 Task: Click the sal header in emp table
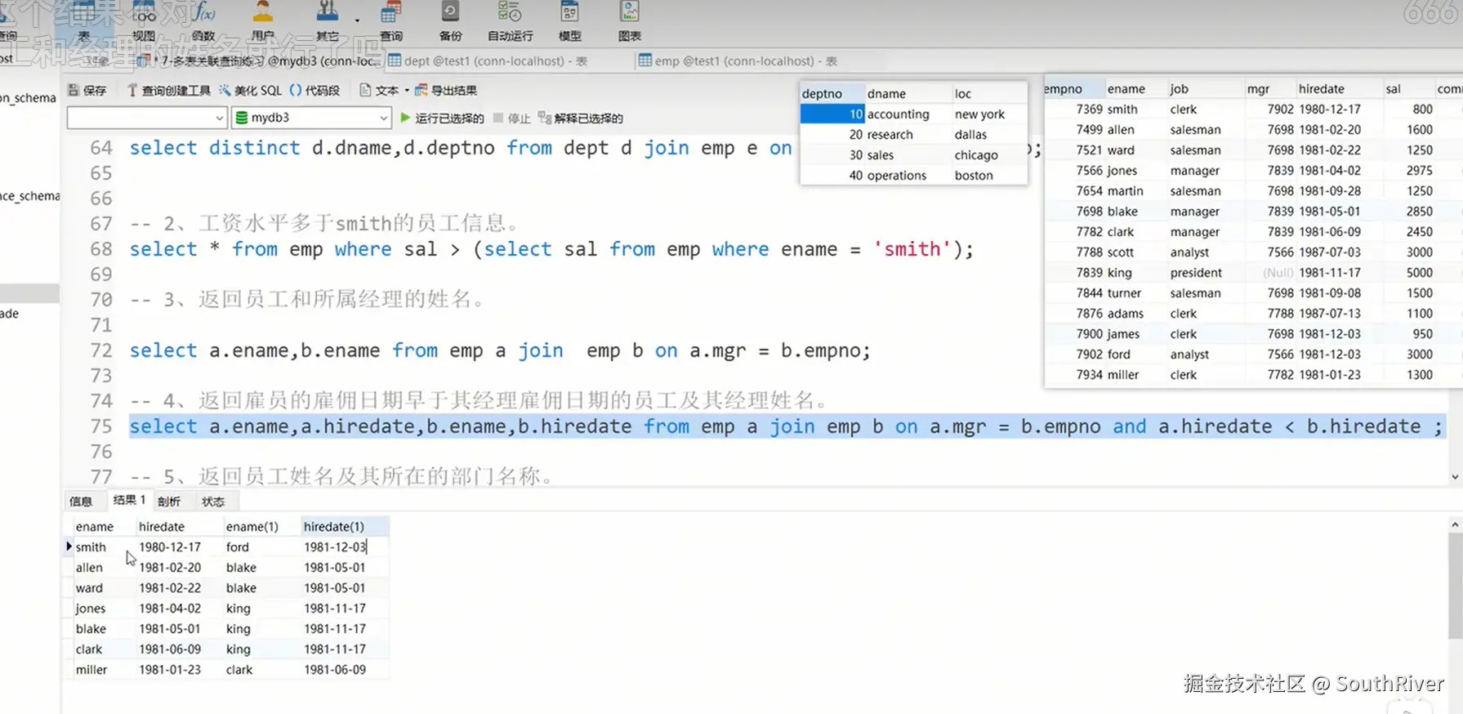(1409, 88)
